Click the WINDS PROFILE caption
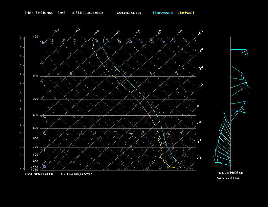This screenshot has width=268, height=207. (x=230, y=173)
